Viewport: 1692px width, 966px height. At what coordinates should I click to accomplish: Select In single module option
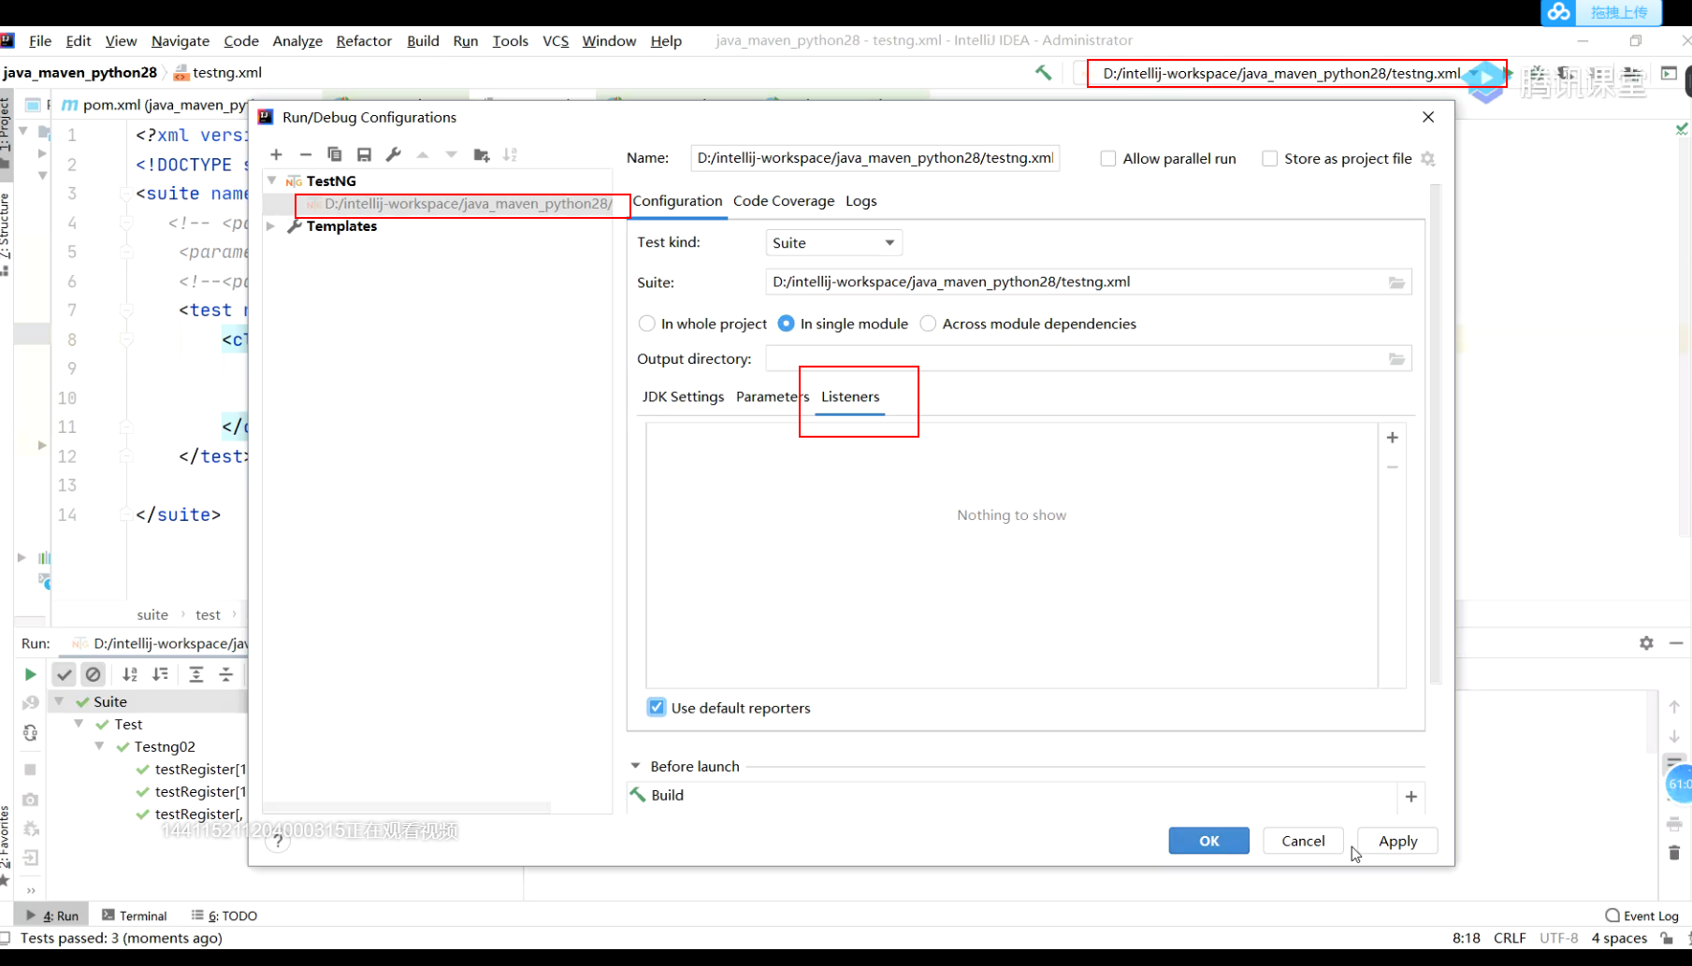click(786, 324)
